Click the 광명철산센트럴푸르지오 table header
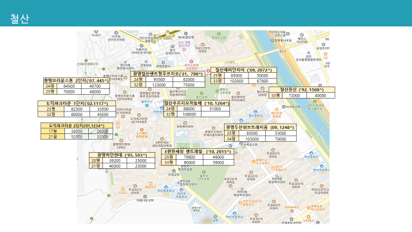Image resolution: width=412 pixels, height=232 pixels. click(x=167, y=73)
